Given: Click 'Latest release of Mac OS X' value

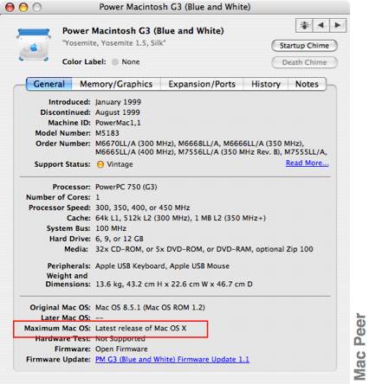Looking at the screenshot, I should pyautogui.click(x=141, y=328).
